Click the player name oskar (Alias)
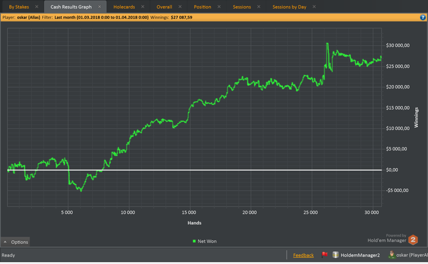This screenshot has height=264, width=428. coord(28,18)
